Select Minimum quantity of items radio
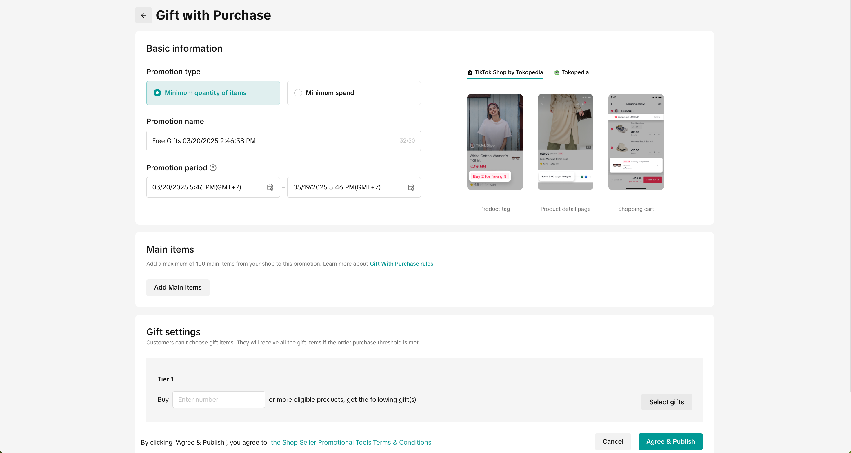The image size is (851, 453). (x=157, y=93)
